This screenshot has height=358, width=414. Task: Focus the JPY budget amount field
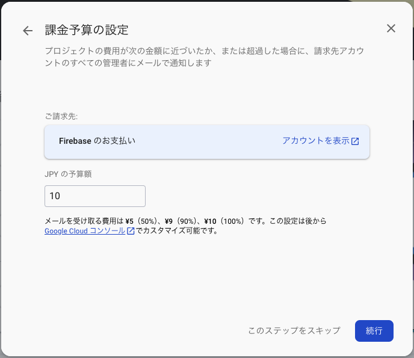95,196
